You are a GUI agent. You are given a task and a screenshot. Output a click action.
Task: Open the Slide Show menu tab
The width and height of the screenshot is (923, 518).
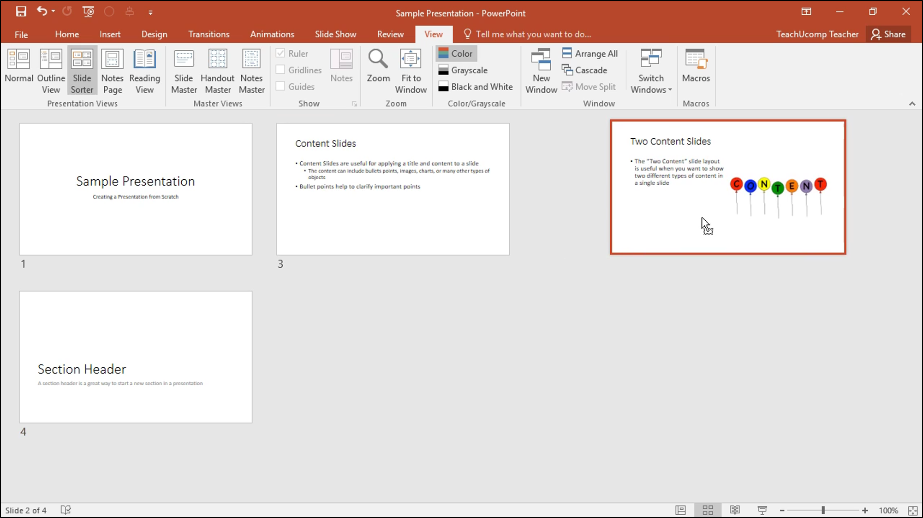(335, 34)
